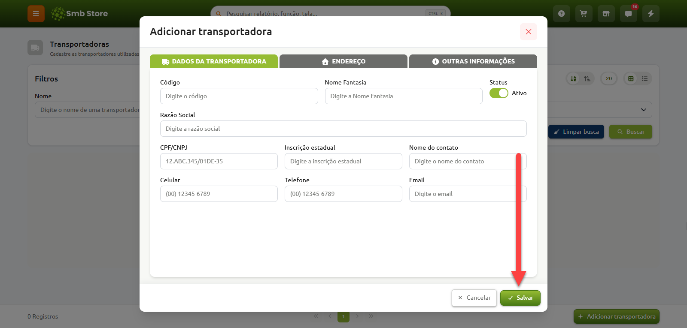Image resolution: width=687 pixels, height=328 pixels.
Task: Focus the Razão Social input field
Action: pyautogui.click(x=343, y=129)
